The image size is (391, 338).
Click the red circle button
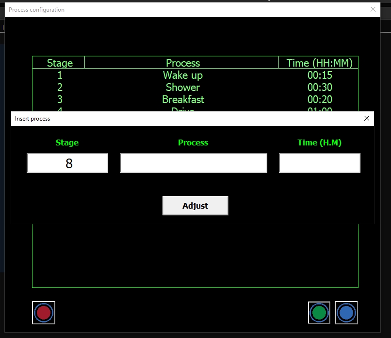(43, 313)
